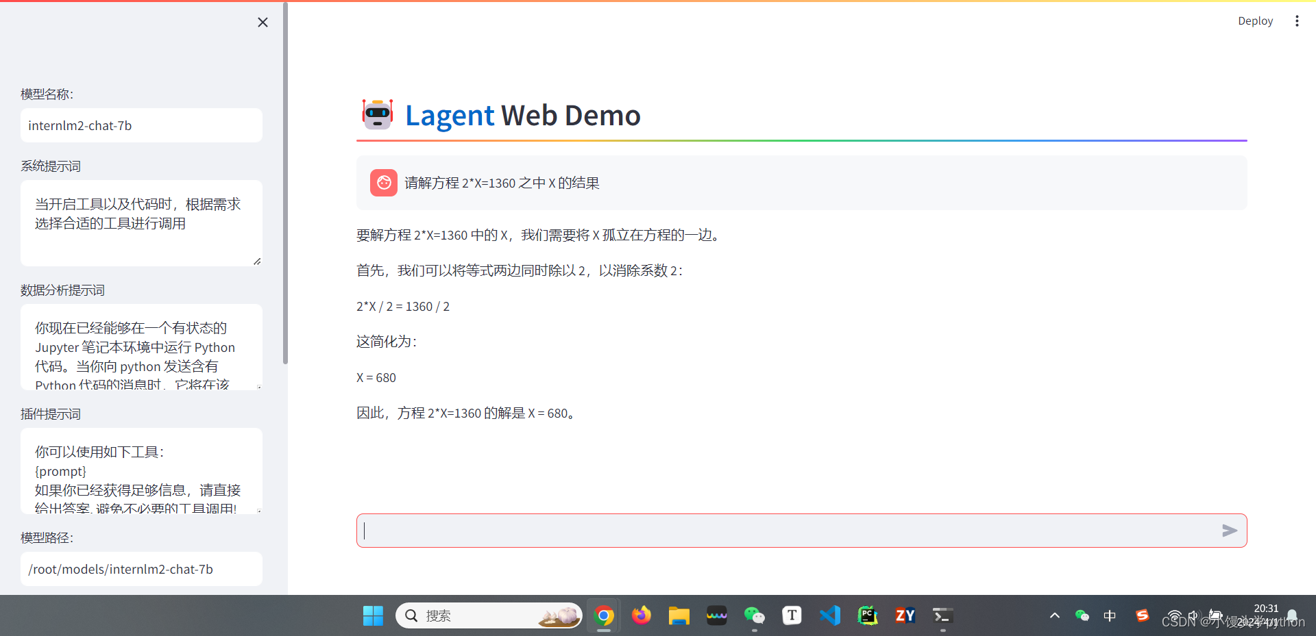Click the conclusion line 因此，方程 2*X=1360 的解
The width and height of the screenshot is (1316, 636).
click(x=466, y=413)
